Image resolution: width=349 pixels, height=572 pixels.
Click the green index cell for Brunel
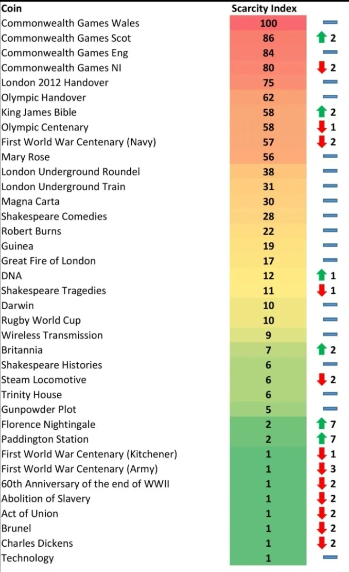coord(268,528)
